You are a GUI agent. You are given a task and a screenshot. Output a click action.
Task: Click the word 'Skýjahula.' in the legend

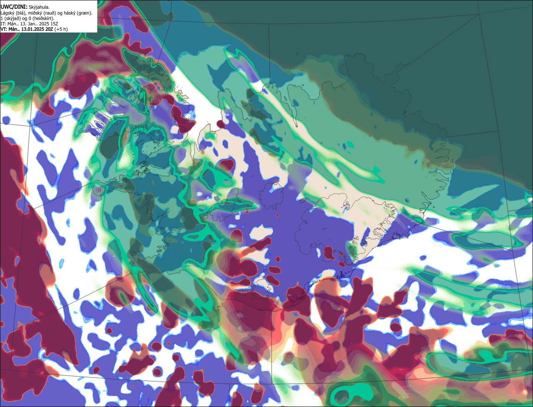(39, 7)
